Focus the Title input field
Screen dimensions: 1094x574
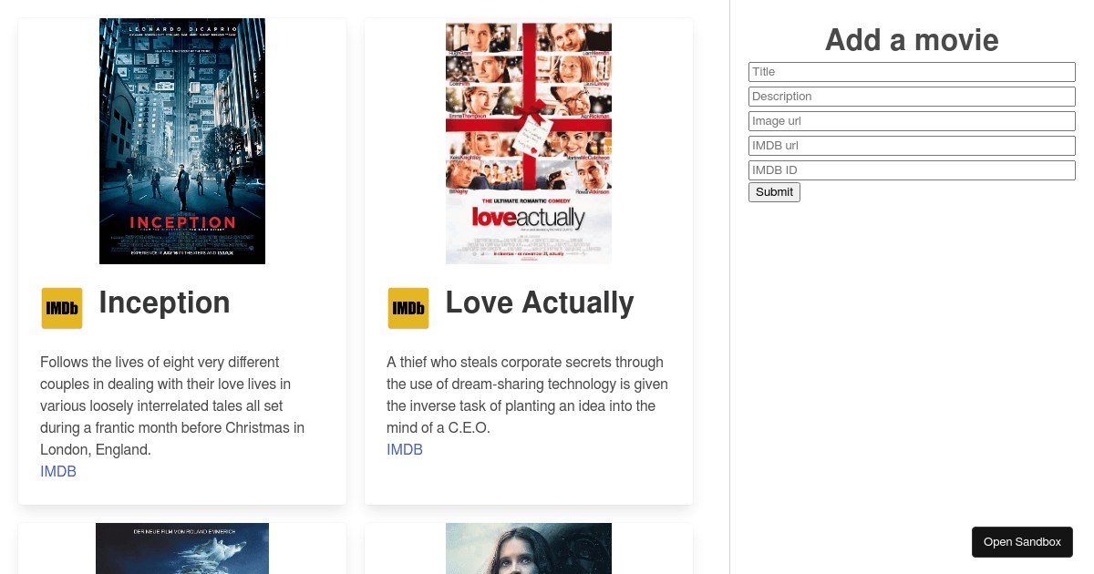pos(912,72)
